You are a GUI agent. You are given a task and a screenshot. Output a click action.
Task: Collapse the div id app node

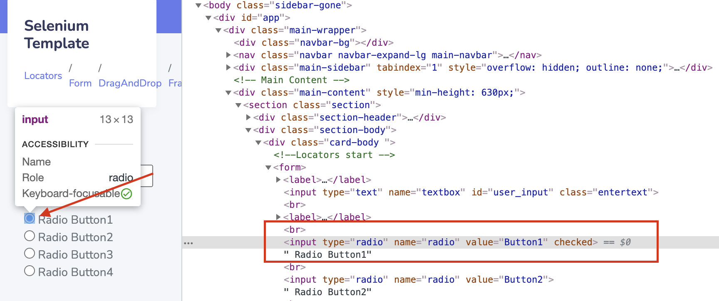tap(208, 18)
